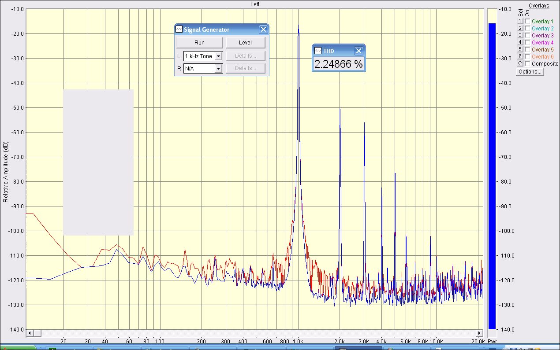Screen dimensions: 560x350
Task: Set overlay 5 with the 5 button
Action: pyautogui.click(x=520, y=49)
